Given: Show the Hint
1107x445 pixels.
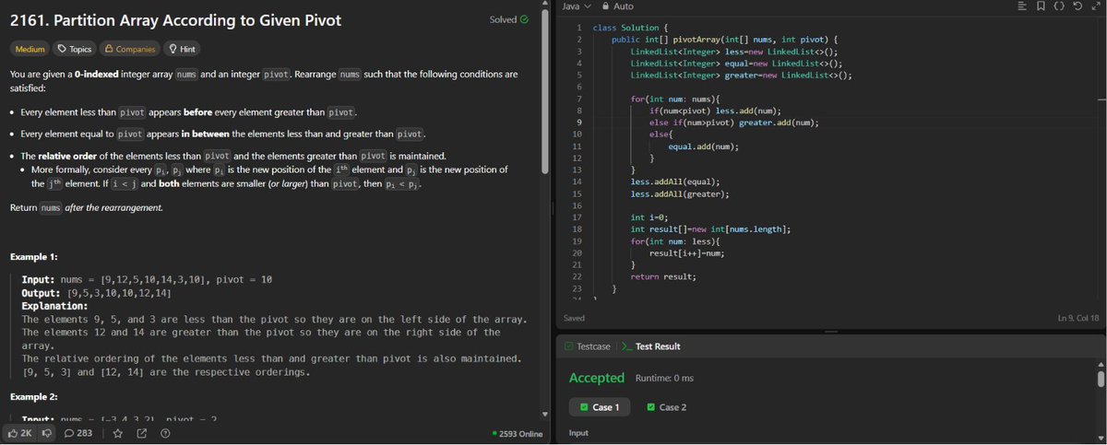Looking at the screenshot, I should 182,49.
